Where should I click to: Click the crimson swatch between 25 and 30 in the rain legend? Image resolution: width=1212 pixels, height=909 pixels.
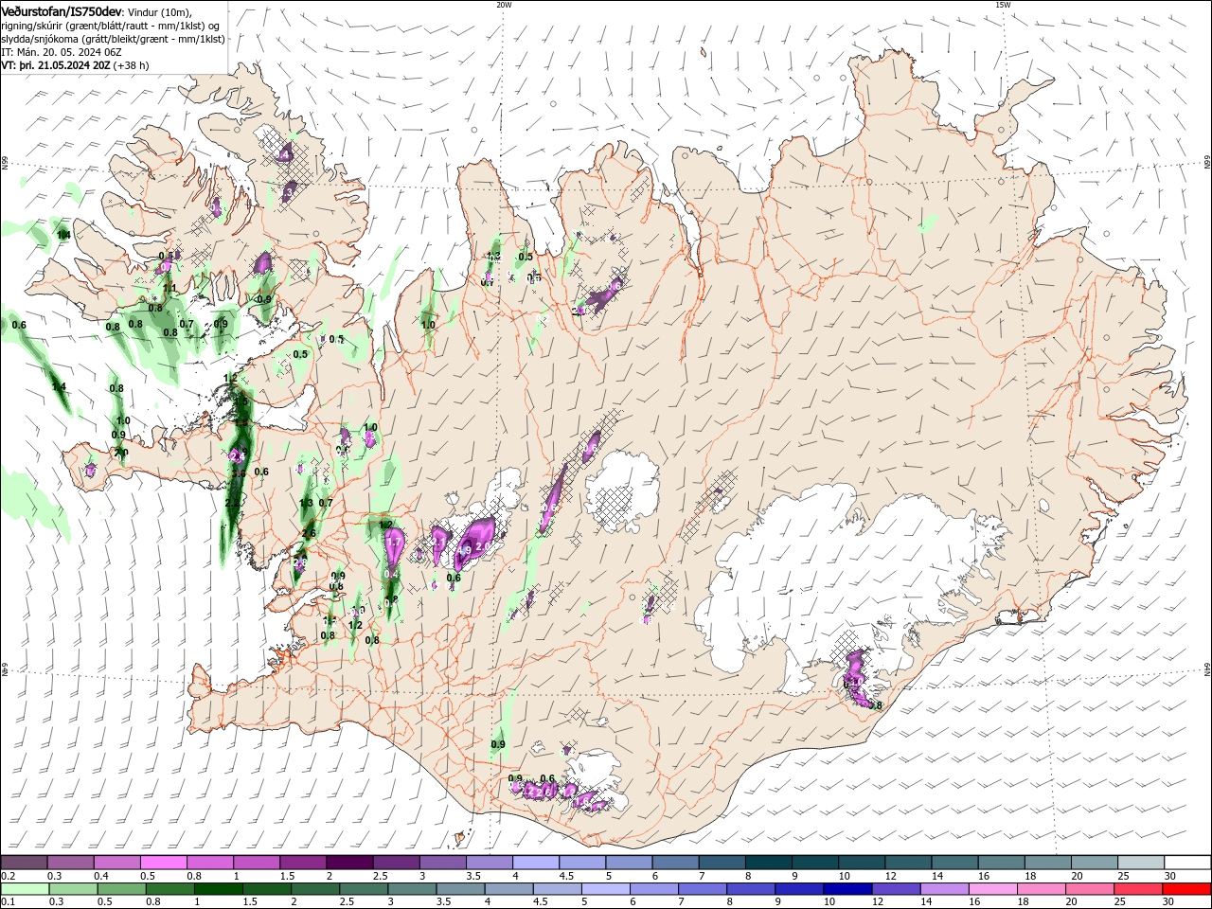(x=1139, y=889)
